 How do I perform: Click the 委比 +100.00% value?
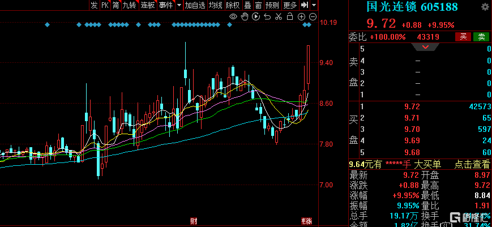(x=388, y=37)
